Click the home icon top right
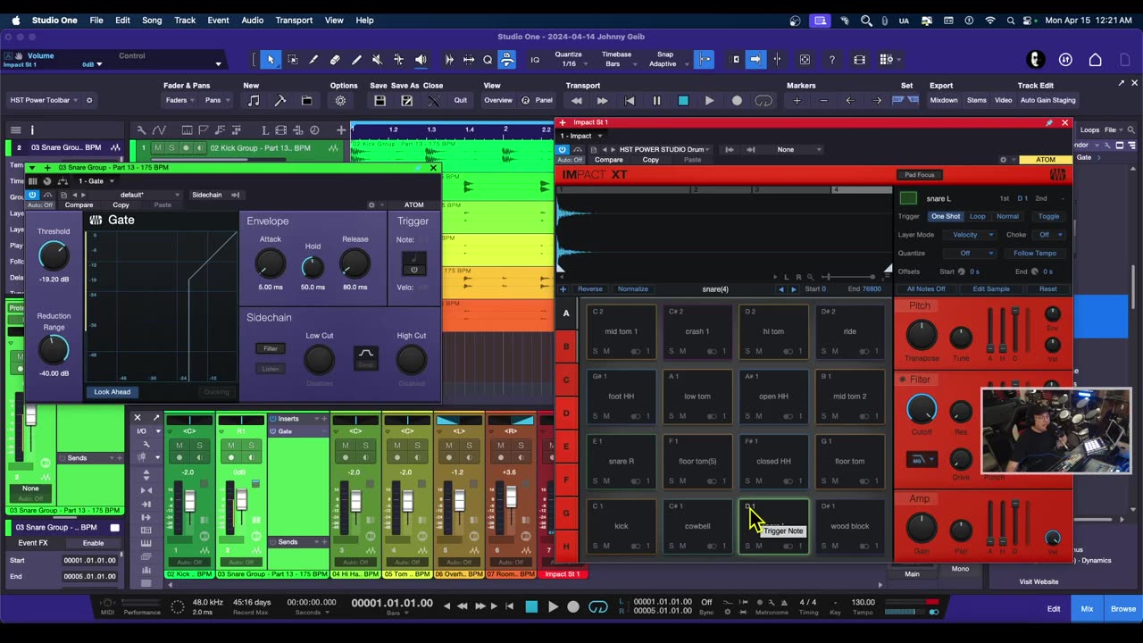This screenshot has width=1143, height=643. [1095, 60]
